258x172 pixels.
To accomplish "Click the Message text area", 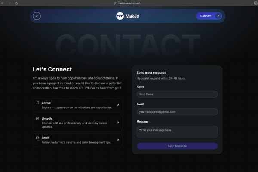I will pyautogui.click(x=177, y=132).
